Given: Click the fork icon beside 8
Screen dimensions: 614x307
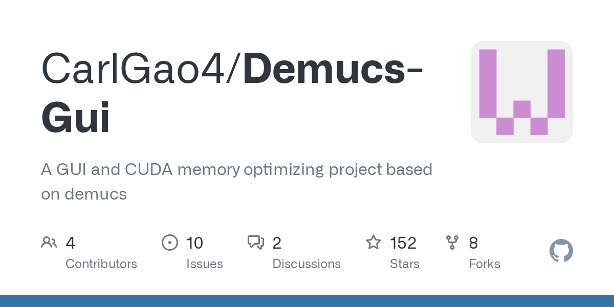Looking at the screenshot, I should [x=452, y=243].
